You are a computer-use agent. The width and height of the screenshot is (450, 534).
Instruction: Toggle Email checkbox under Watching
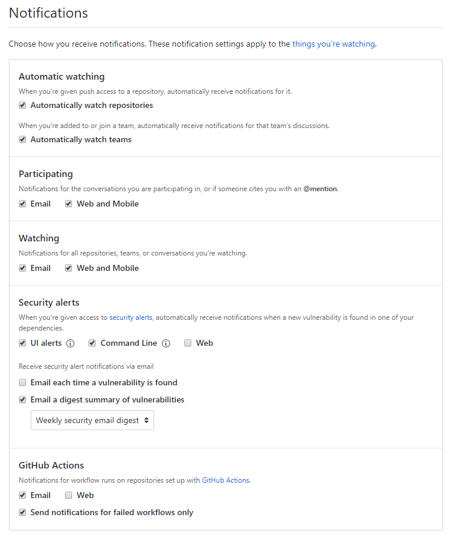pos(22,268)
